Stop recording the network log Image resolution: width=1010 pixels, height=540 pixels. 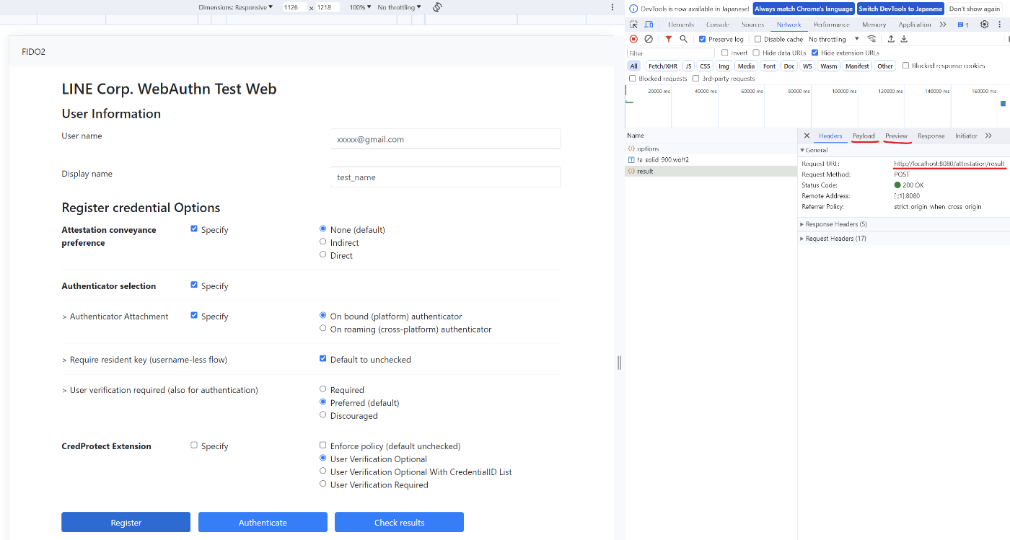633,39
